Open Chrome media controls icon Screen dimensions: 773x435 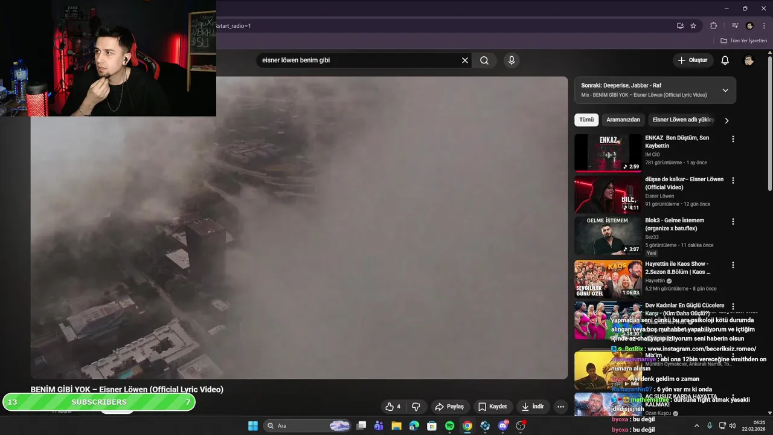pyautogui.click(x=735, y=26)
